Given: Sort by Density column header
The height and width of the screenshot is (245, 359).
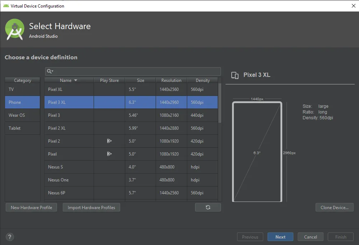Looking at the screenshot, I should [203, 80].
